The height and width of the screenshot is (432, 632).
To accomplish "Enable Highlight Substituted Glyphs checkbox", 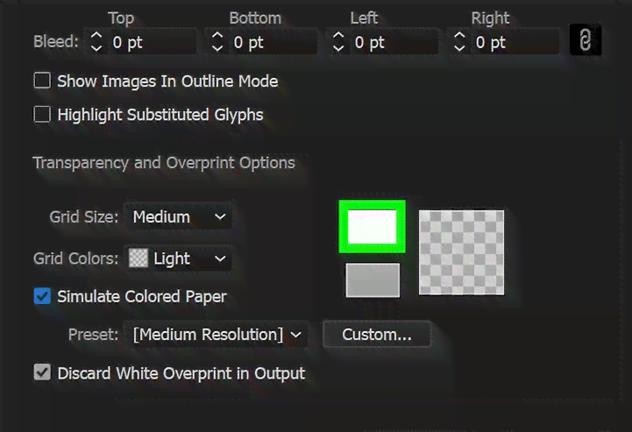I will point(42,114).
